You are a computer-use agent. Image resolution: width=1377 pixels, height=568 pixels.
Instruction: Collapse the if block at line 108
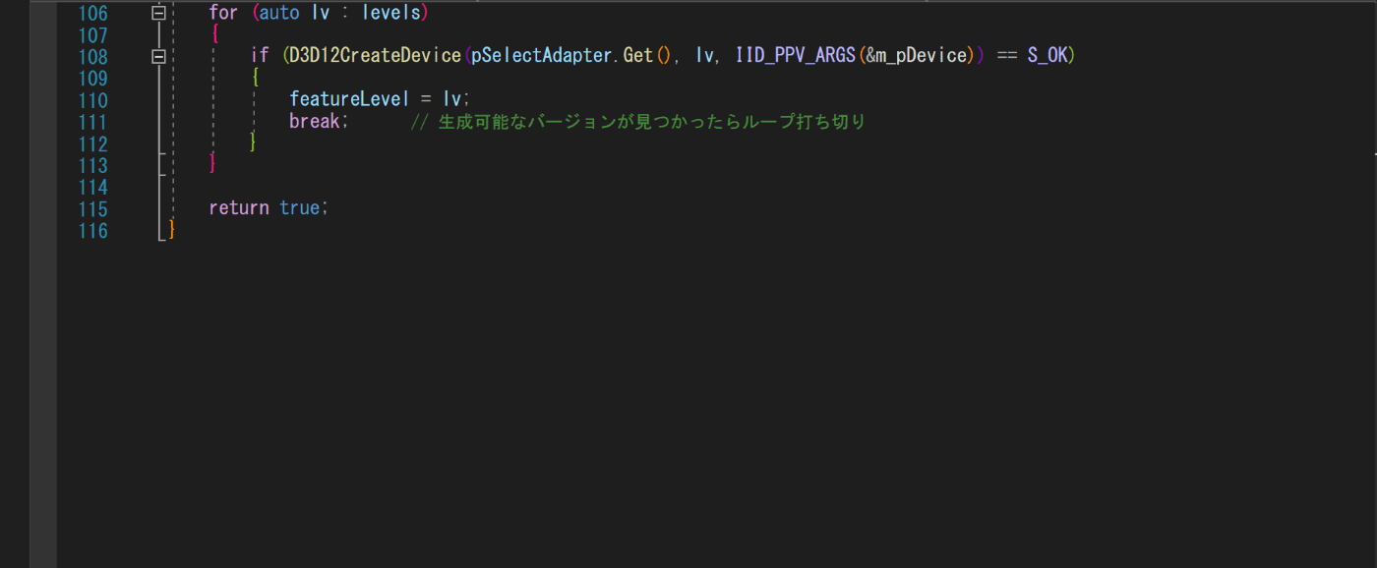(x=158, y=57)
